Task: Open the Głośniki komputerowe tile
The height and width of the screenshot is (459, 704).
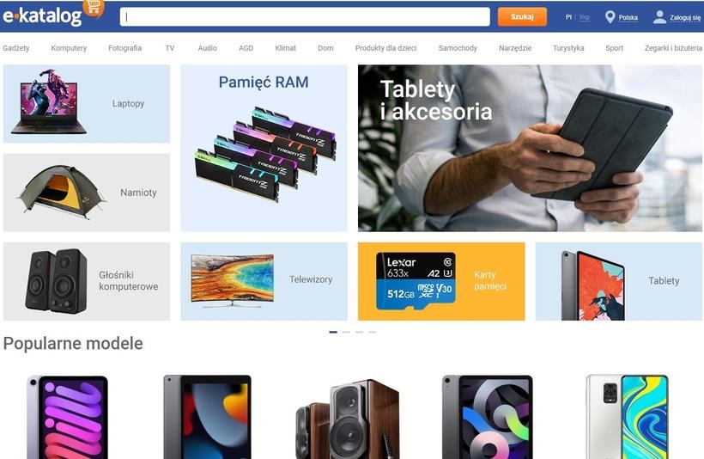Action: point(87,281)
